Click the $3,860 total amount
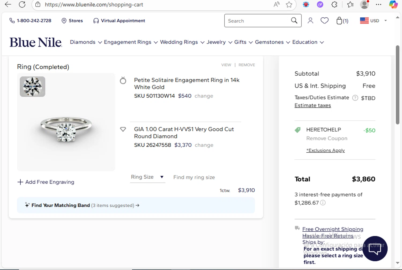402x270 pixels. point(364,179)
